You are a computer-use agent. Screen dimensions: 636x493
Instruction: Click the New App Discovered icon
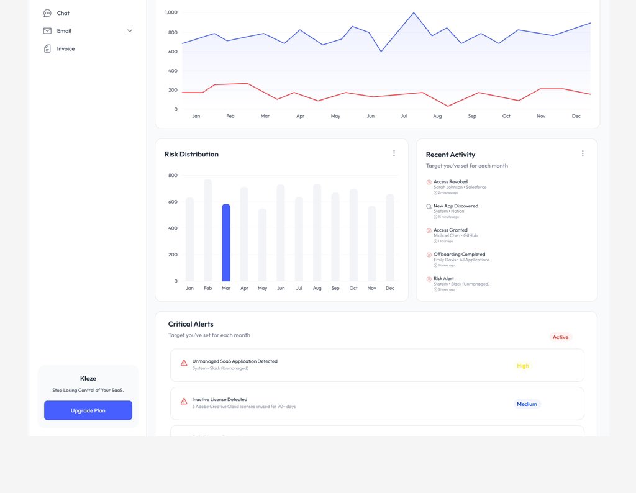click(429, 206)
